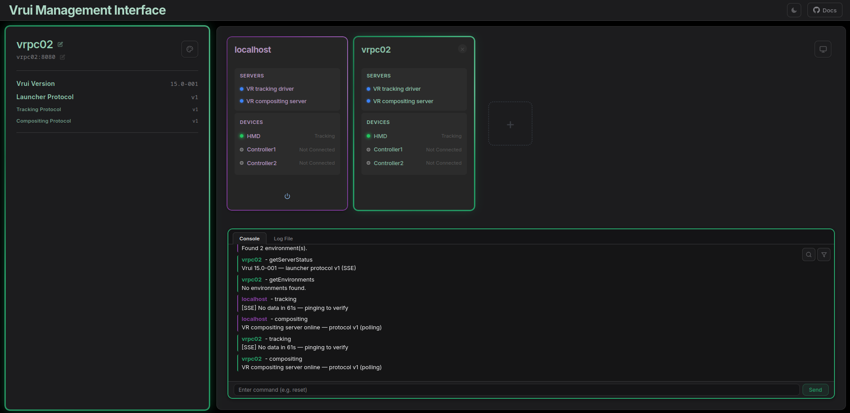Click the Tracking Protocol row label
The image size is (850, 413).
point(39,109)
